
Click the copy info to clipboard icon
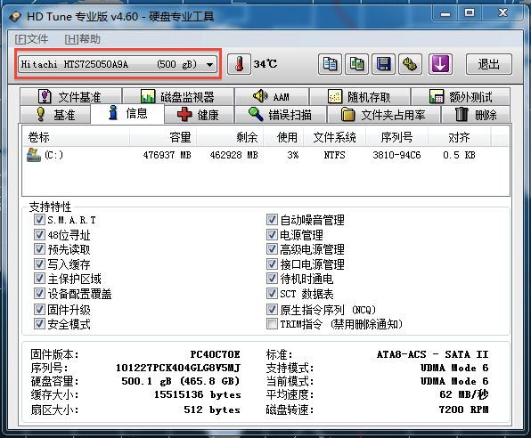coord(330,64)
